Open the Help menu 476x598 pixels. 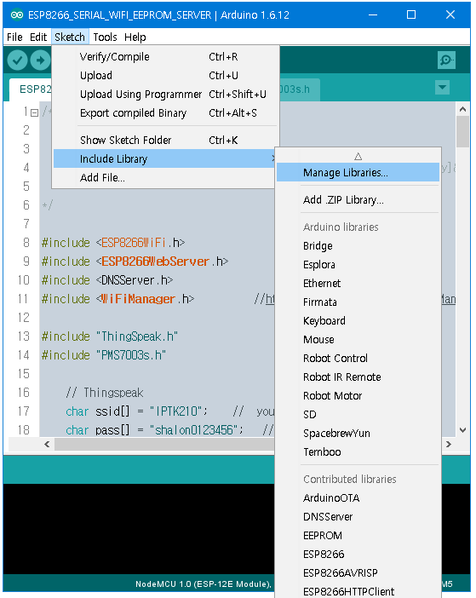pyautogui.click(x=135, y=37)
